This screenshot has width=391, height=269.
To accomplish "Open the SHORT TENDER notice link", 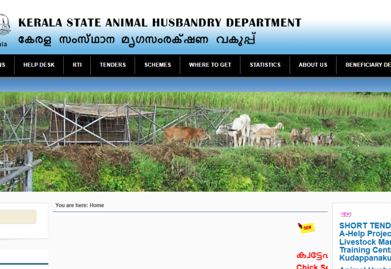I will click(365, 226).
